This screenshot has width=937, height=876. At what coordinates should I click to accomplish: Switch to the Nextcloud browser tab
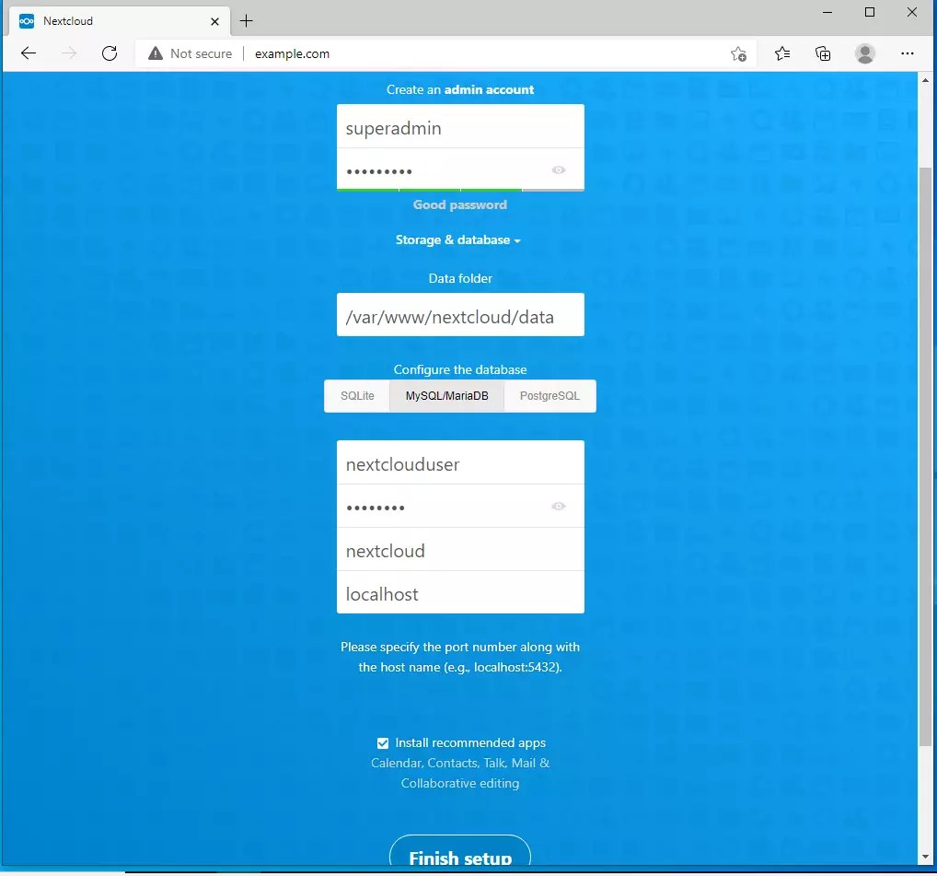click(120, 21)
